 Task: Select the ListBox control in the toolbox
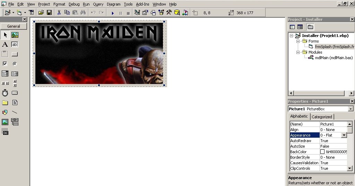tap(15, 74)
